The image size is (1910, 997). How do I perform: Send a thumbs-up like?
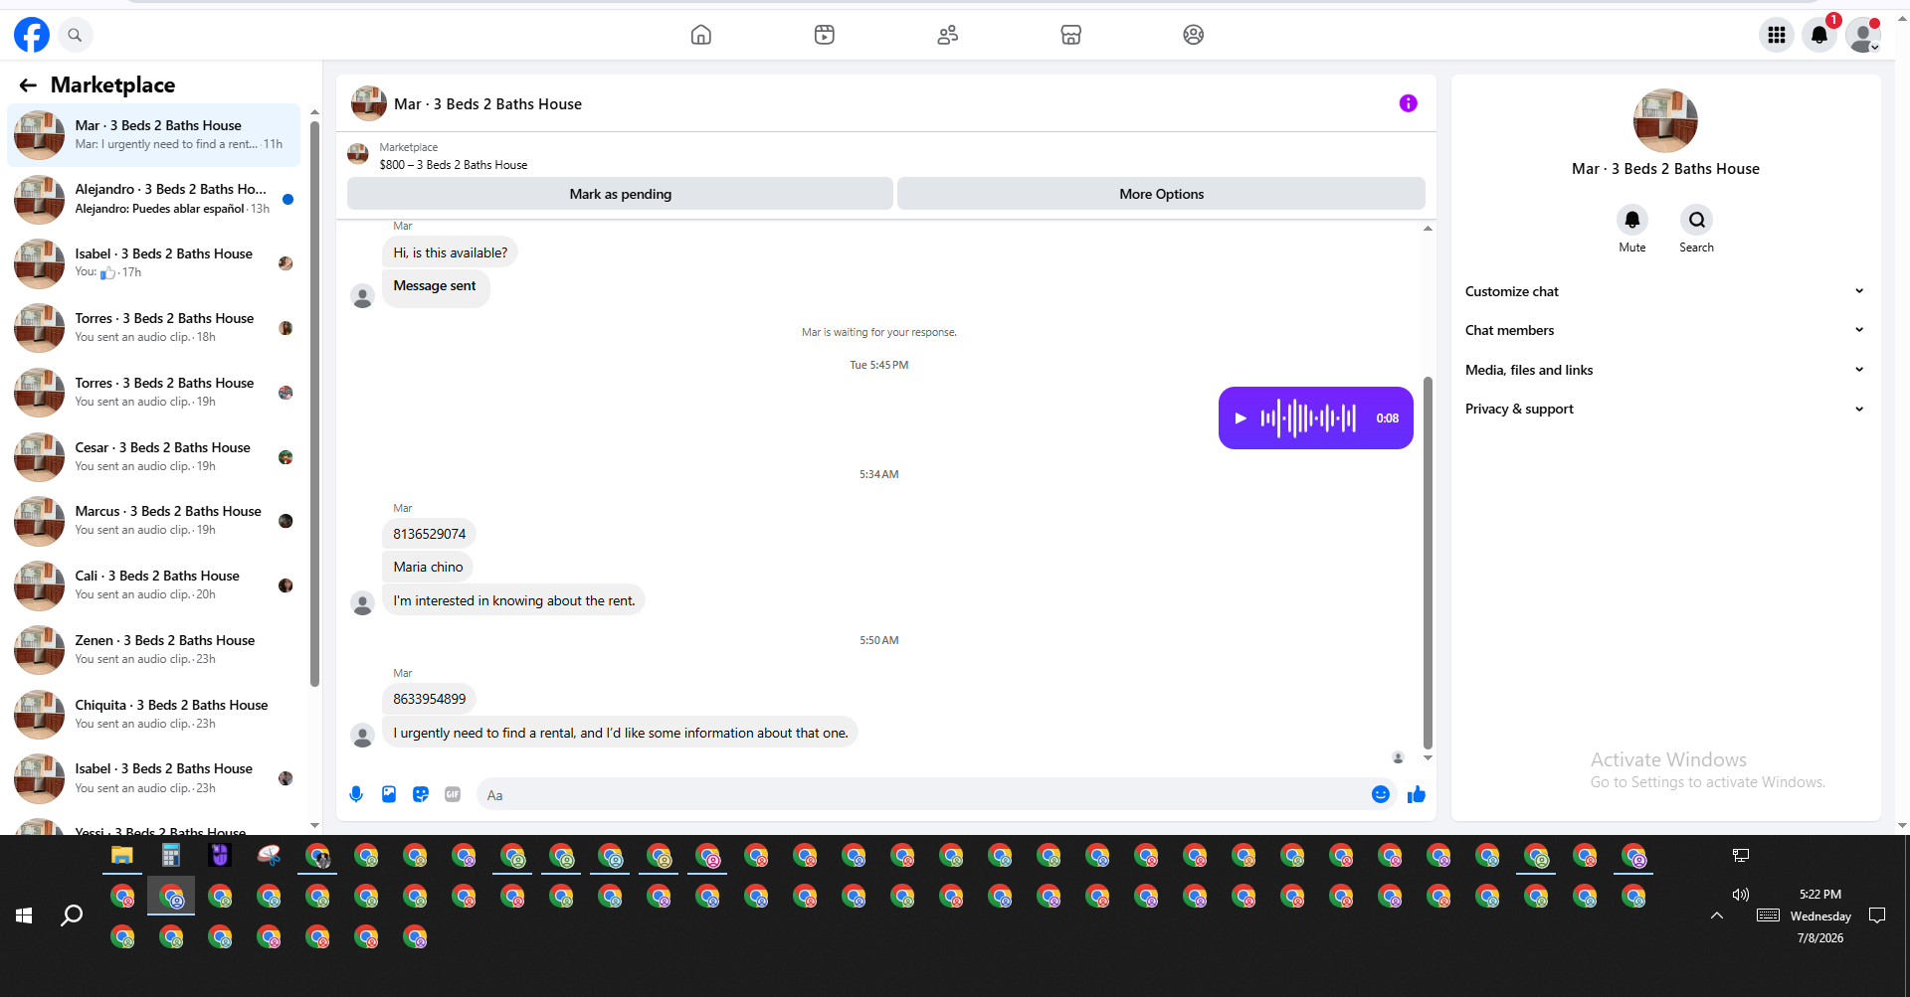pos(1417,794)
